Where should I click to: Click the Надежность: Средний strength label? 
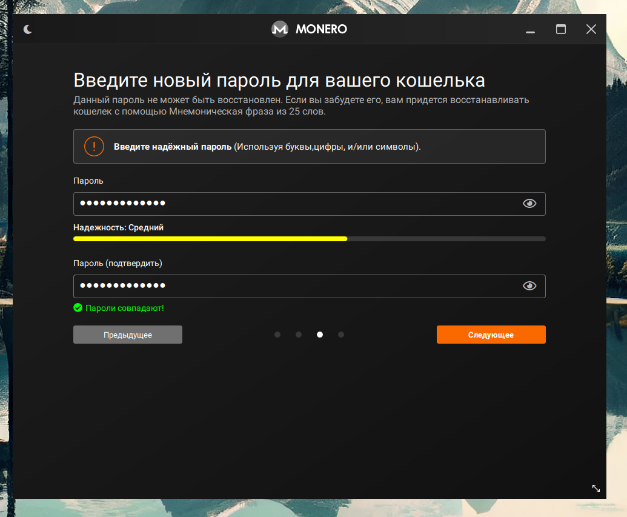pyautogui.click(x=118, y=227)
